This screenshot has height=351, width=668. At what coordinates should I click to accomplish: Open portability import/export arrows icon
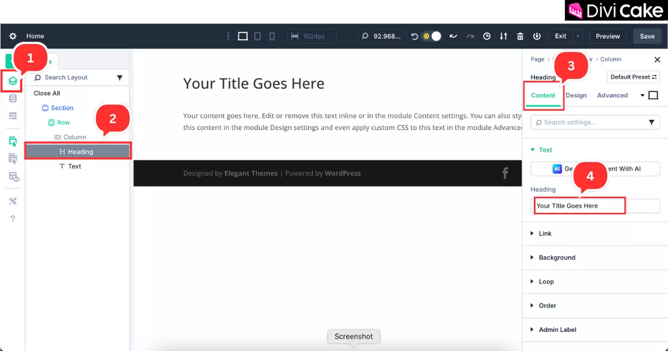point(504,36)
